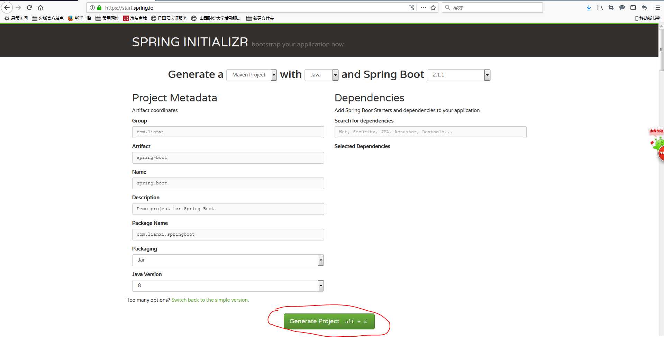Open the QR code icon in address bar

tap(411, 8)
